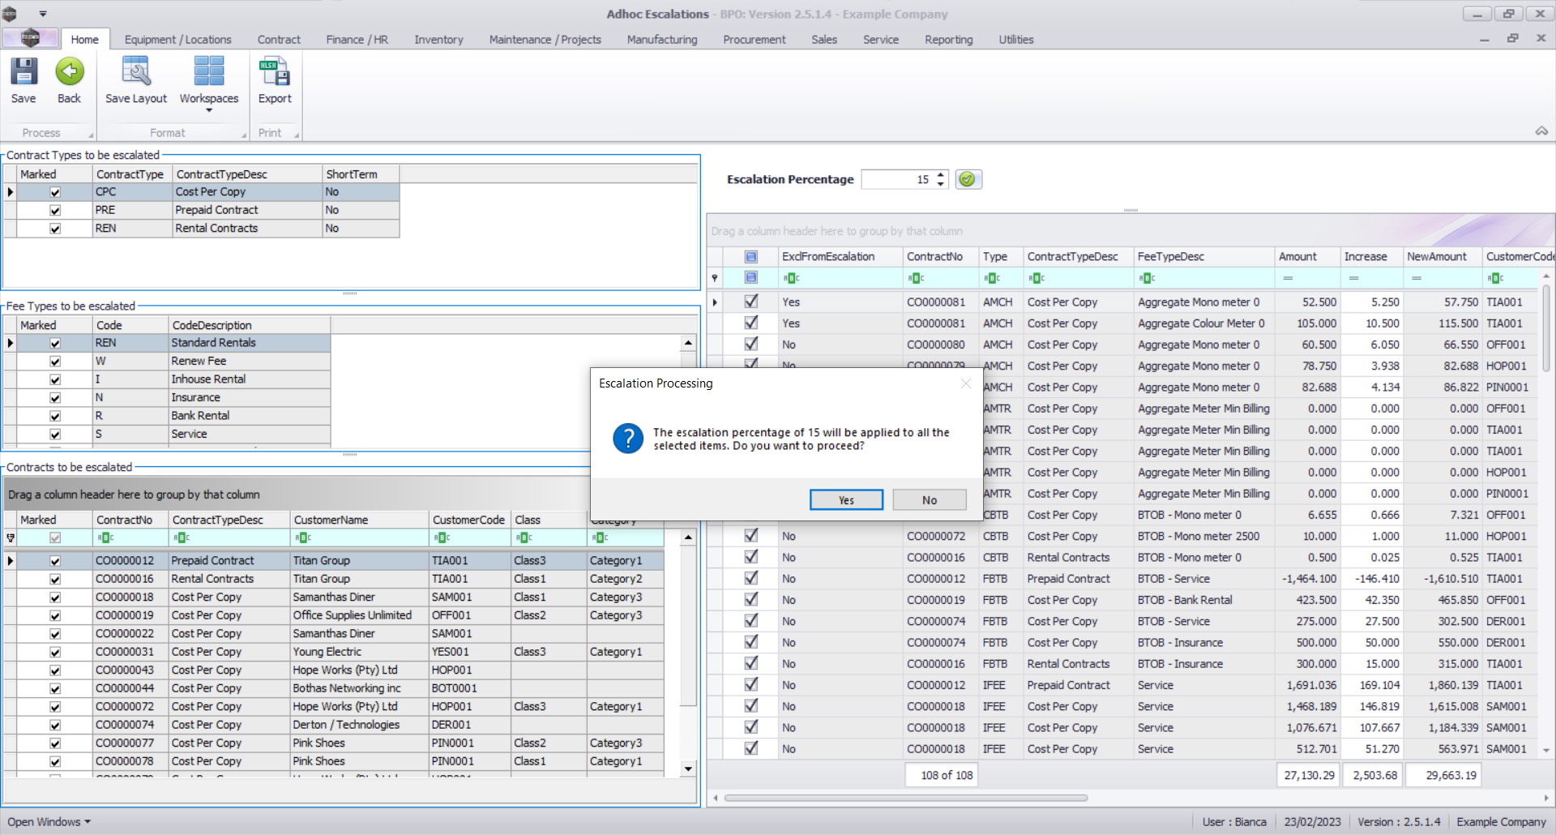The image size is (1556, 835).
Task: Toggle the Marked checkbox for Insurance fee type
Action: tap(55, 398)
